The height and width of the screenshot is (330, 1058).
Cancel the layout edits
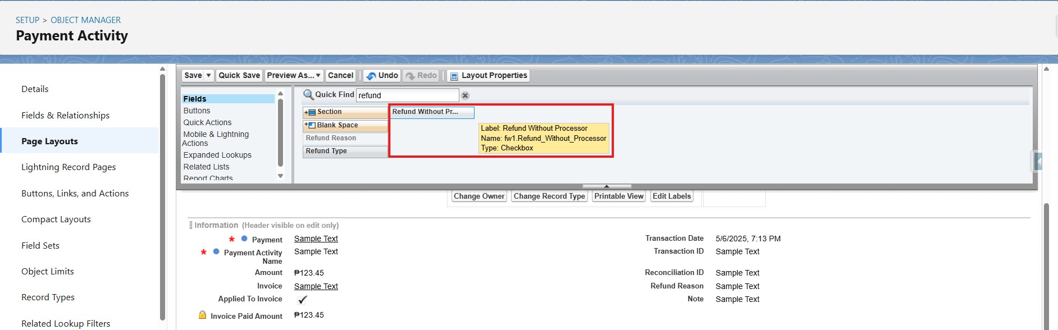point(340,75)
